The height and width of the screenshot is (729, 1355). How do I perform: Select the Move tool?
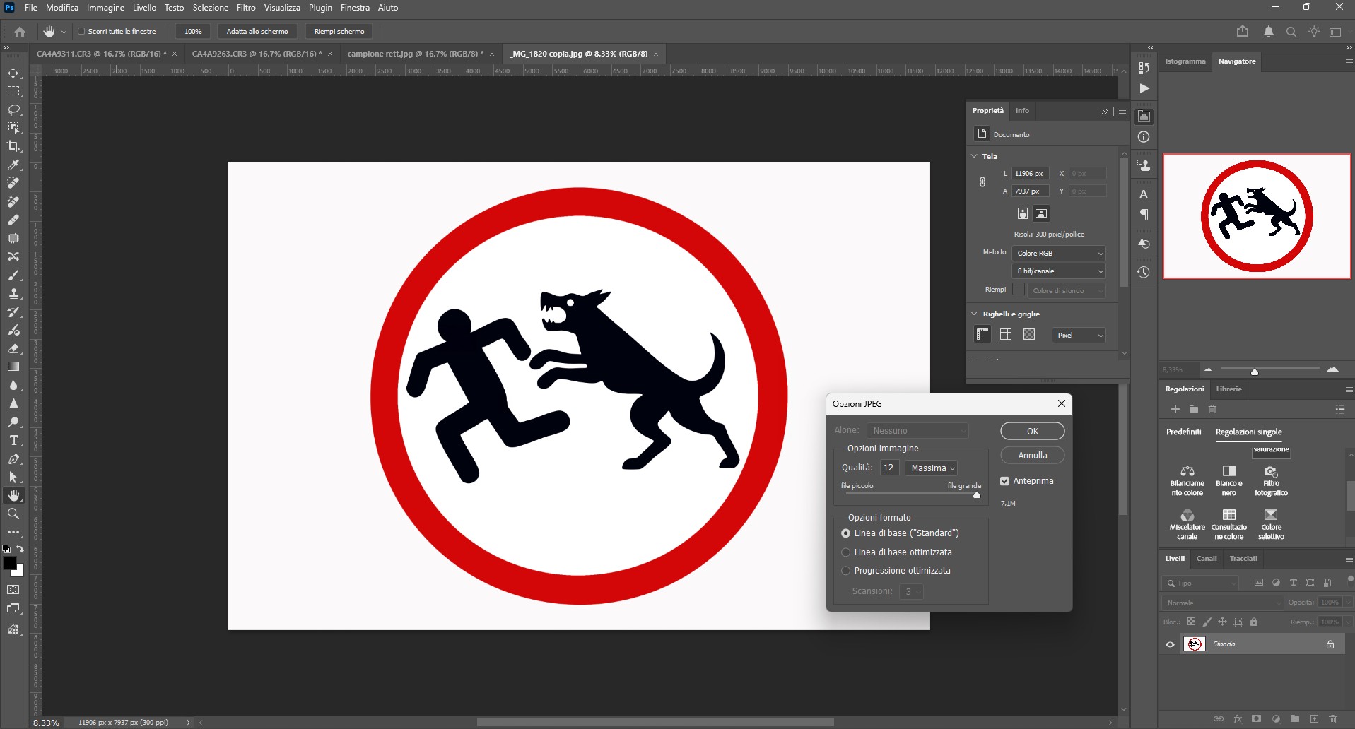pyautogui.click(x=13, y=73)
